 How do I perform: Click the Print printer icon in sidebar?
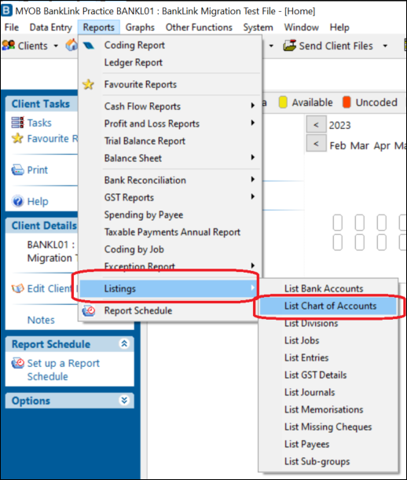tap(17, 170)
